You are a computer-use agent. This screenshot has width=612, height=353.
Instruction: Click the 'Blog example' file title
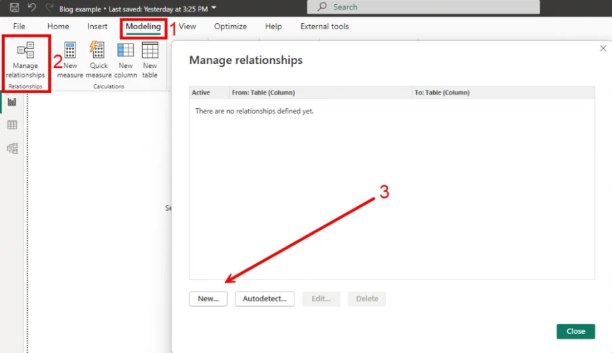80,9
